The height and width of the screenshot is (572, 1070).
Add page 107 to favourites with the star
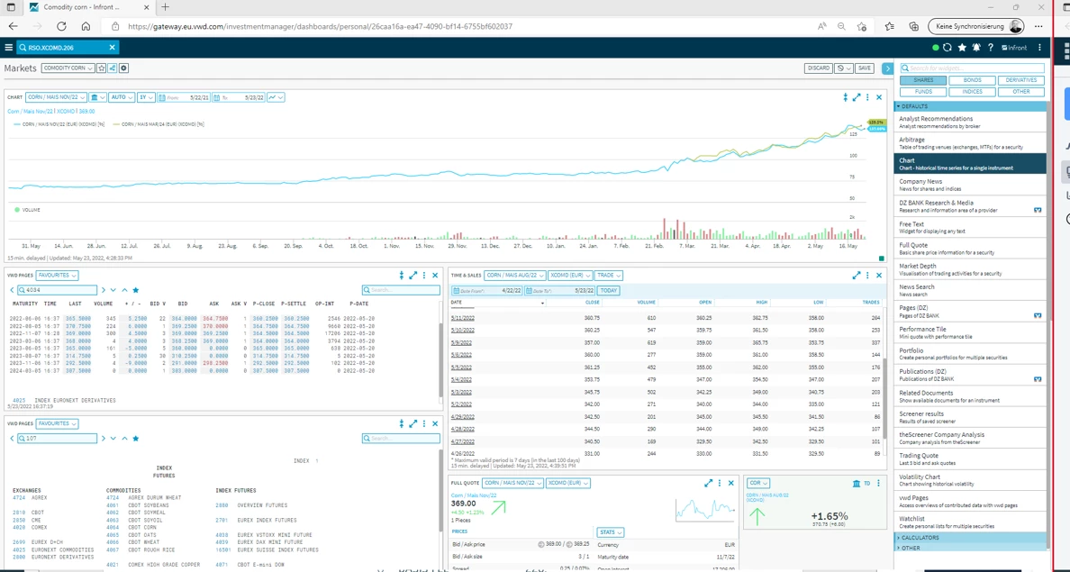click(x=136, y=438)
